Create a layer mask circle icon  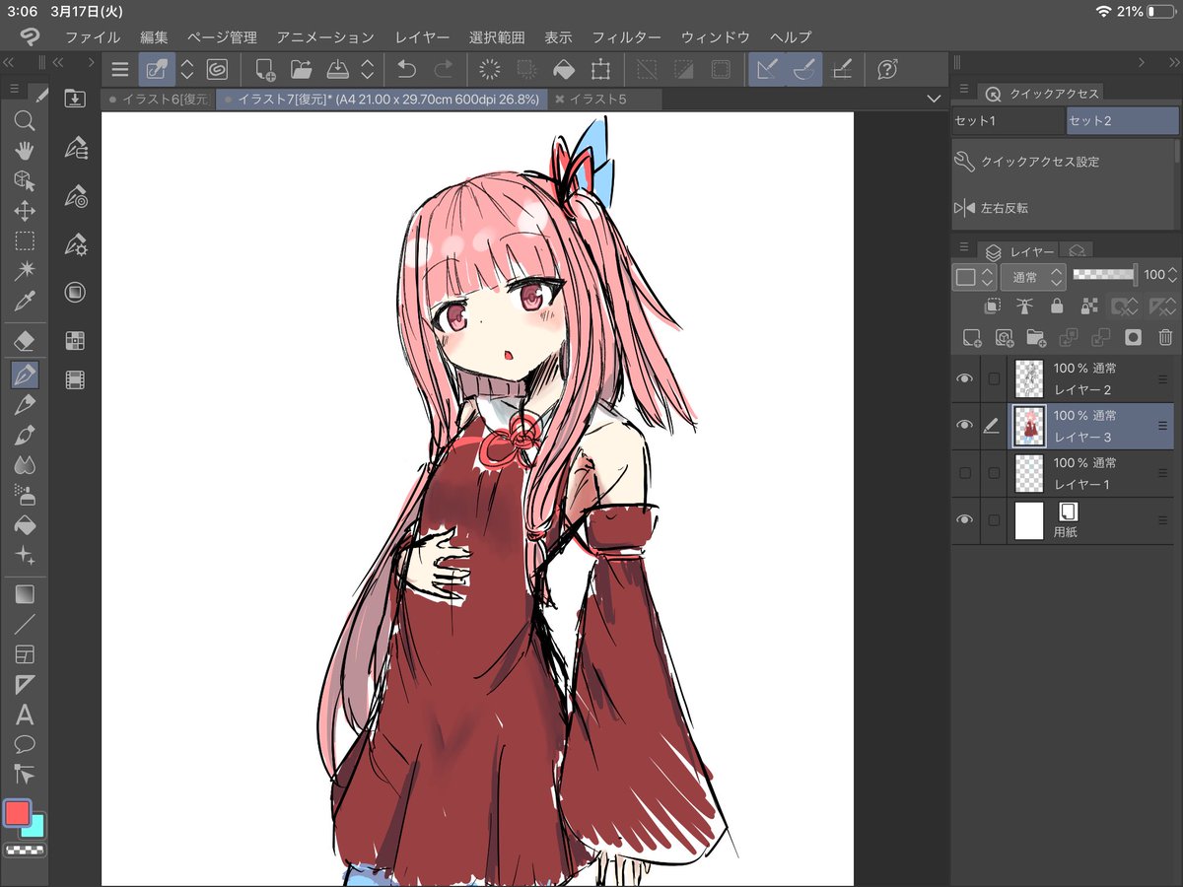click(x=1133, y=338)
